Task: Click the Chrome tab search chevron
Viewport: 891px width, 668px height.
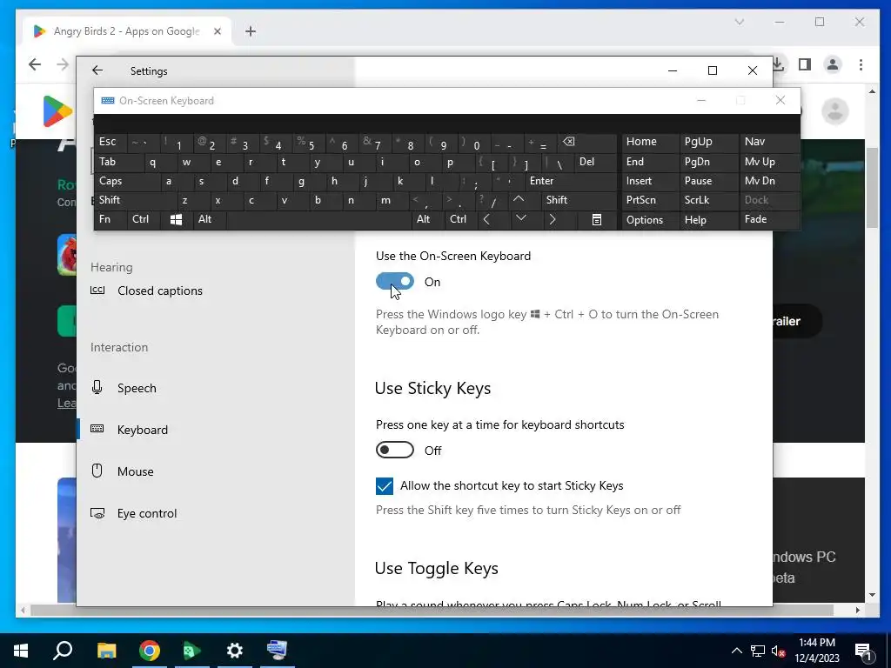Action: [740, 22]
